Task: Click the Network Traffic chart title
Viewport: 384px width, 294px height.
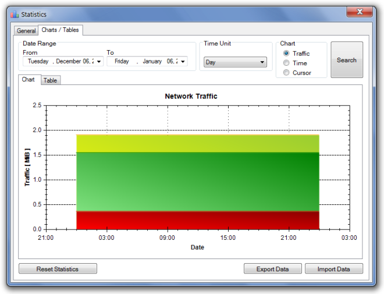Action: coord(191,96)
